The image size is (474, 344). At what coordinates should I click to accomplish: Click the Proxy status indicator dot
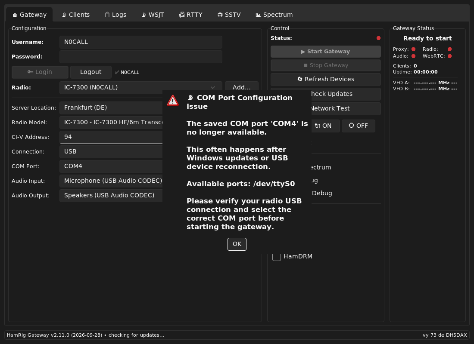click(414, 49)
